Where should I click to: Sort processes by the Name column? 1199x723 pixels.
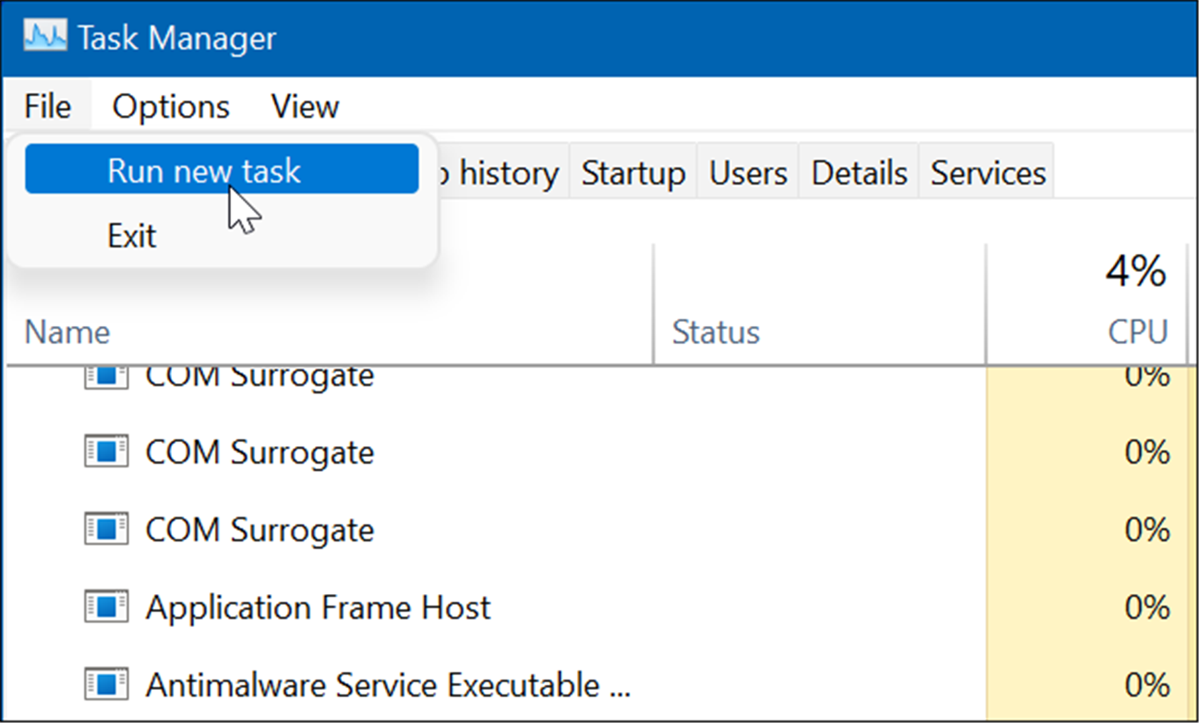(x=66, y=331)
